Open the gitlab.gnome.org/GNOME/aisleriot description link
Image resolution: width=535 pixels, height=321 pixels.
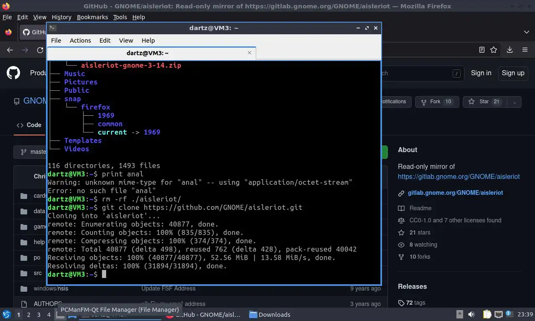[x=459, y=176]
